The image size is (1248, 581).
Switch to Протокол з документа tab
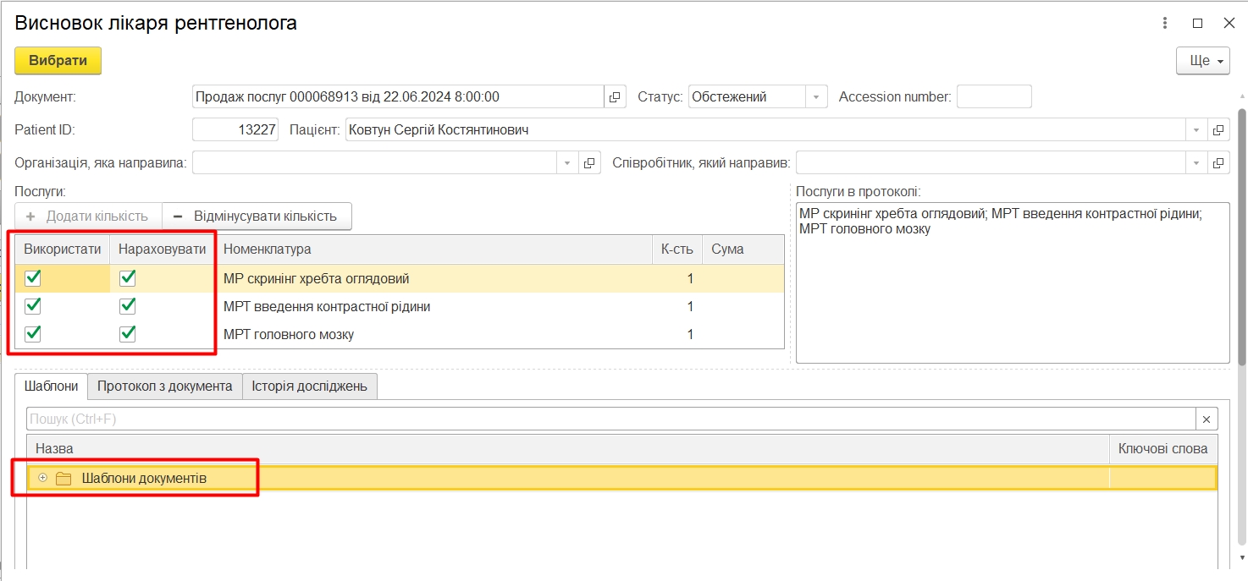click(x=164, y=386)
